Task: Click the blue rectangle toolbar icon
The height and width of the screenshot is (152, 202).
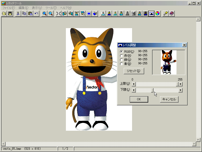Action: [89, 13]
